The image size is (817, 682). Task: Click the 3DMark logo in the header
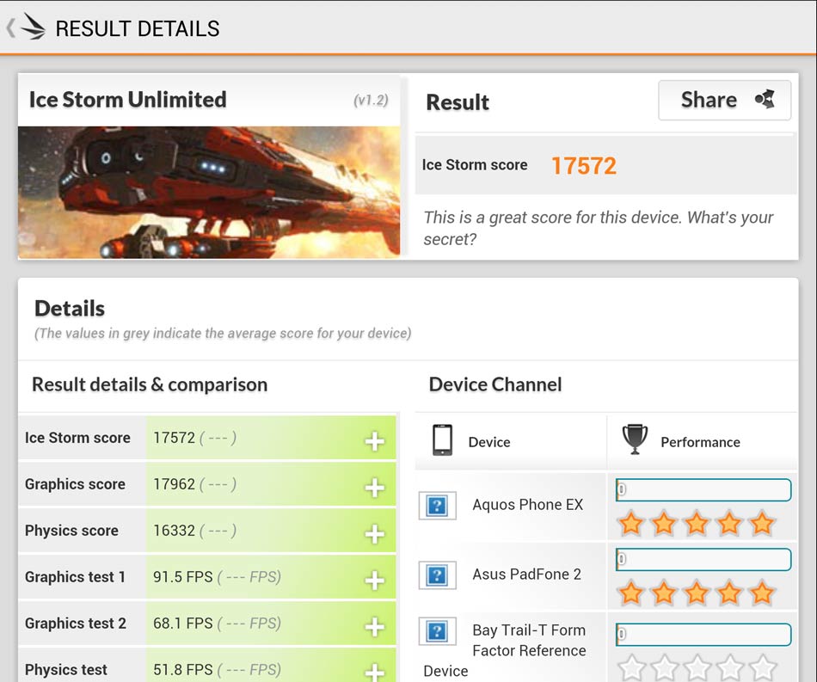34,28
